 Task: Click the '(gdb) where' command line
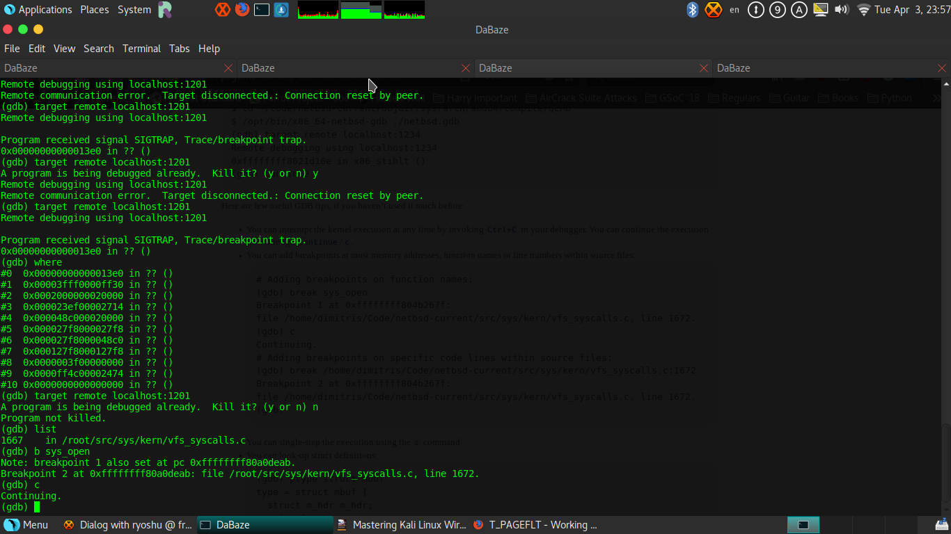tap(31, 262)
